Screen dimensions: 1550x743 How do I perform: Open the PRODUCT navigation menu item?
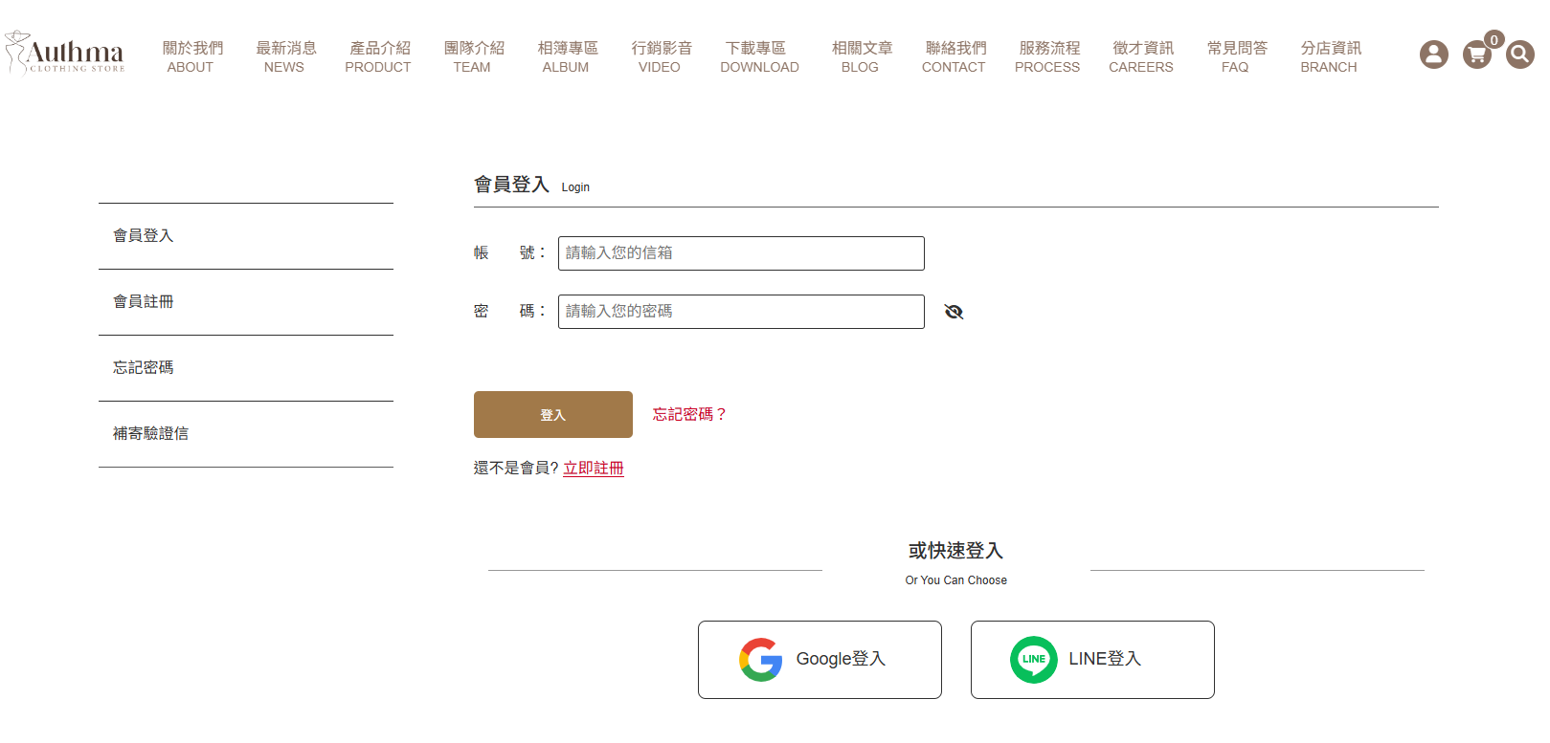(378, 57)
